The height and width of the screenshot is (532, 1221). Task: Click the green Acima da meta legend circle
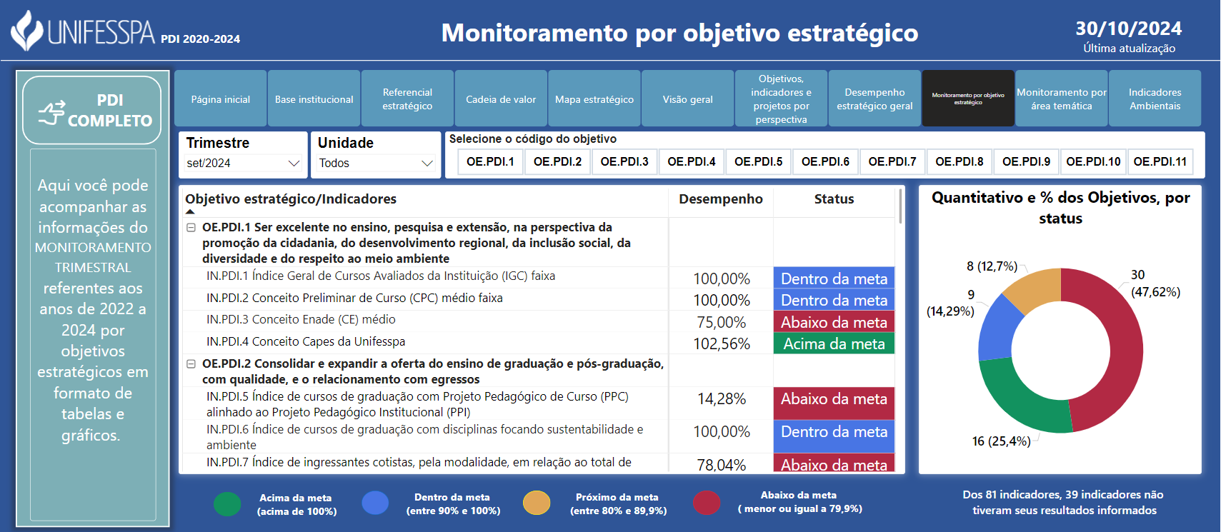pyautogui.click(x=227, y=504)
